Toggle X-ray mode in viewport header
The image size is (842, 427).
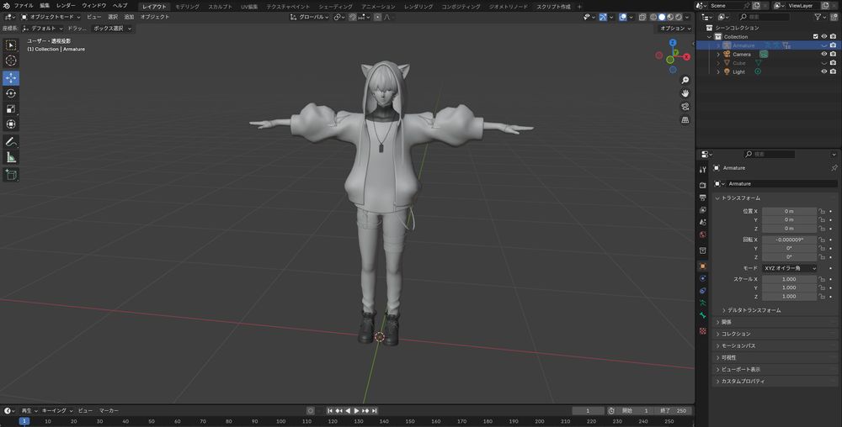pos(642,17)
